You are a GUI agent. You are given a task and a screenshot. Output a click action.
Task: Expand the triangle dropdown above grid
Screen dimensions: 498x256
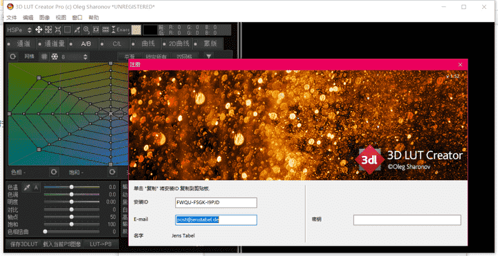pyautogui.click(x=209, y=57)
